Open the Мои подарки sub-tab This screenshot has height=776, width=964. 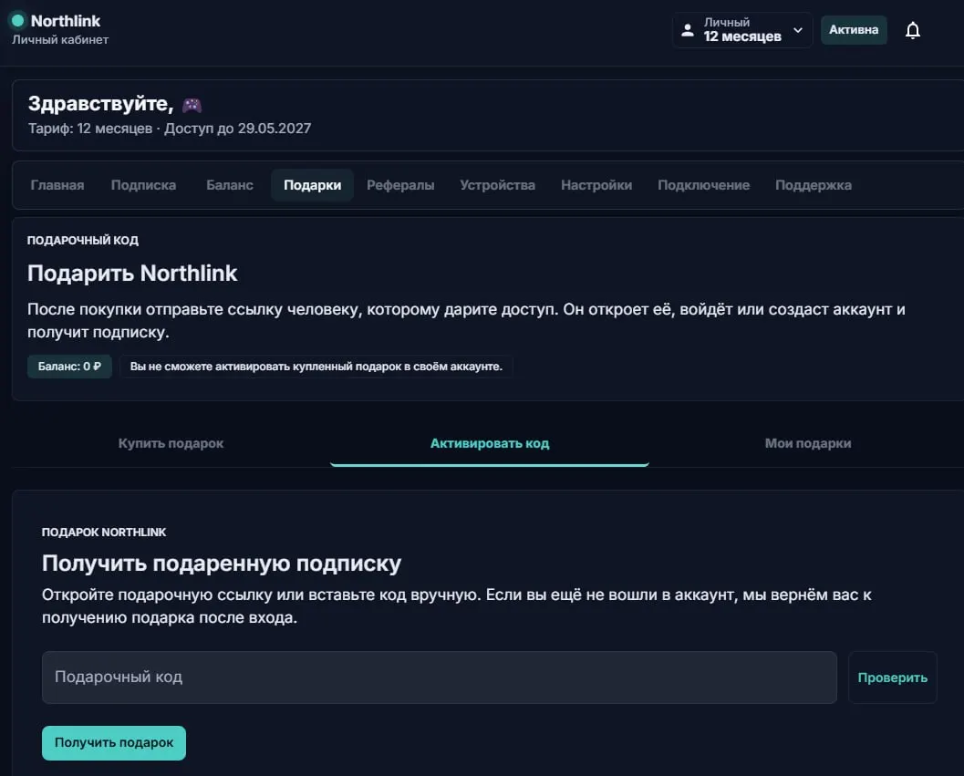point(808,443)
